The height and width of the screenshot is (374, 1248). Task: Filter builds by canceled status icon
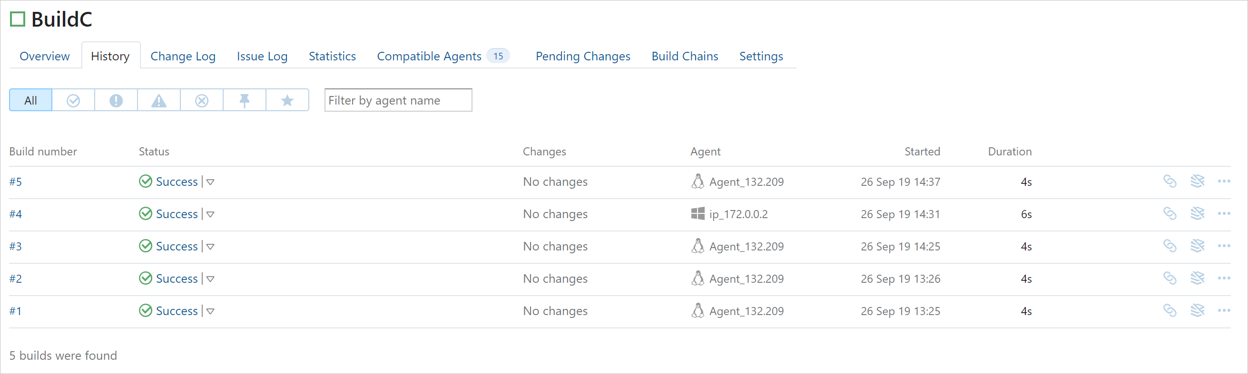[x=202, y=100]
